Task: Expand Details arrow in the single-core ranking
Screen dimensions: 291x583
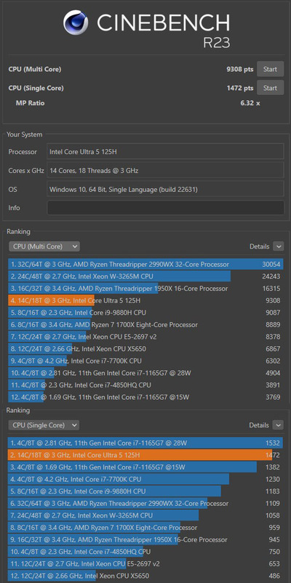Action: coord(278,425)
